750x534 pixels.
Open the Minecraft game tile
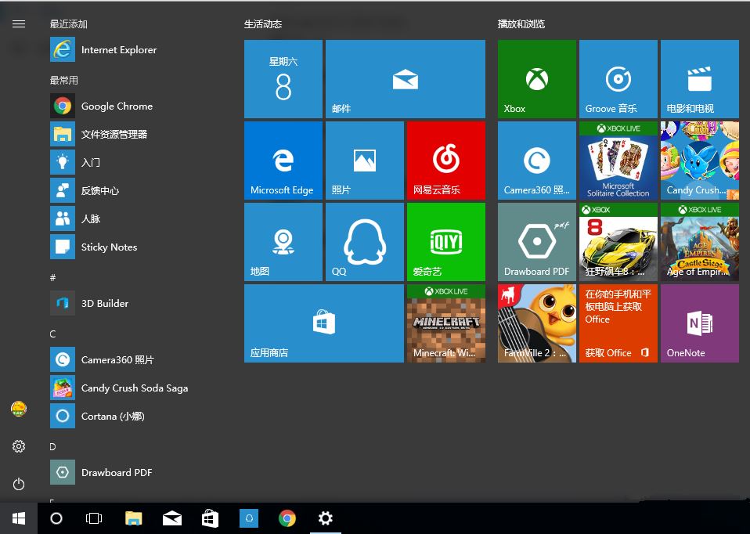pyautogui.click(x=445, y=323)
